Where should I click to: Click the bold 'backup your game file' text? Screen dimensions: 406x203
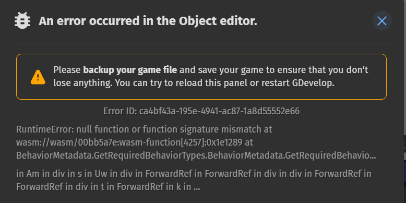pos(130,70)
